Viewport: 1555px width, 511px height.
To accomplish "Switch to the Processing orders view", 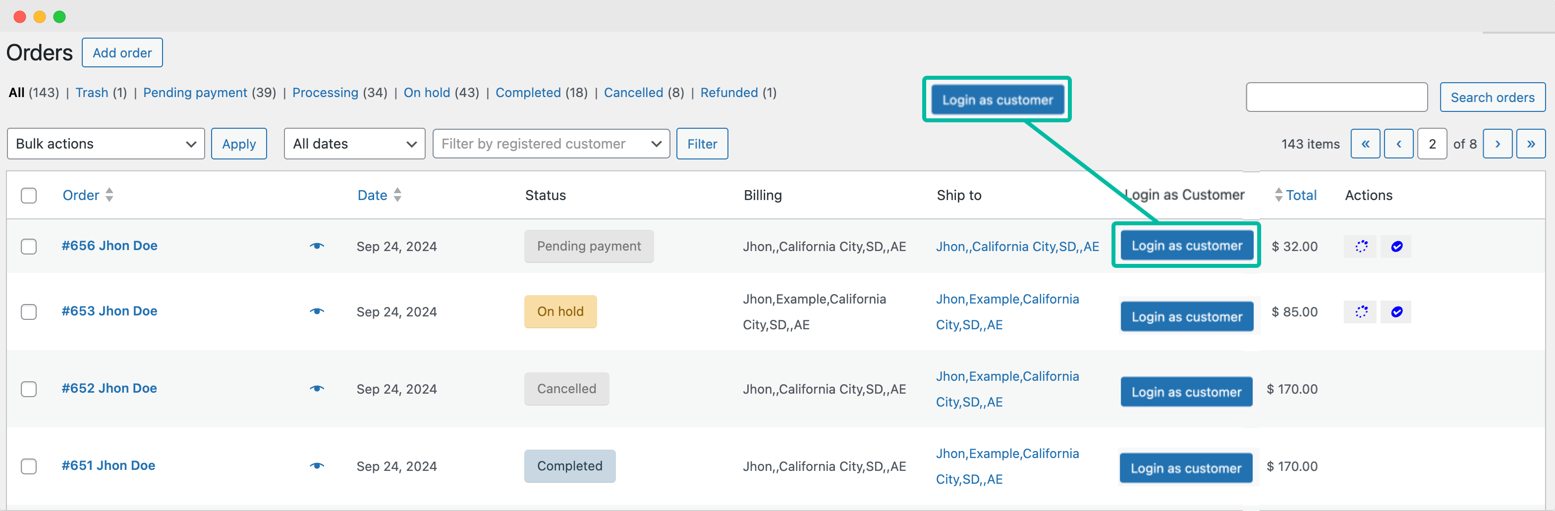I will 325,93.
